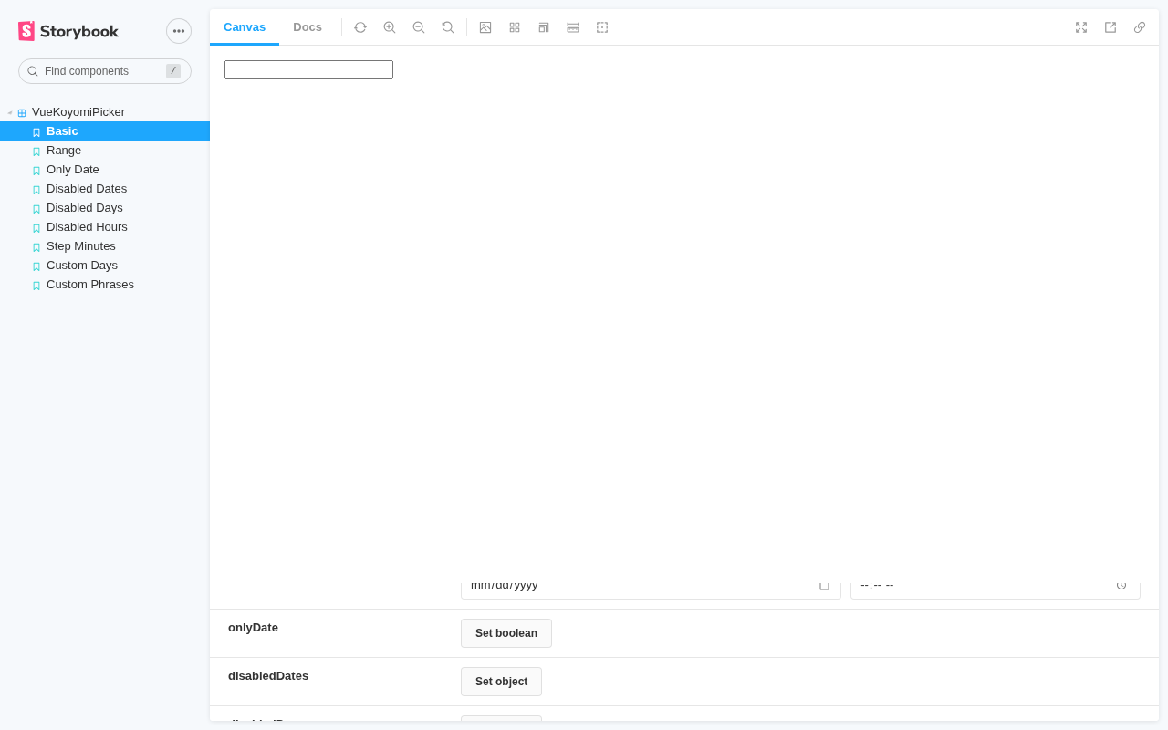Viewport: 1168px width, 730px height.
Task: Click the clock icon in time field
Action: [x=1121, y=585]
